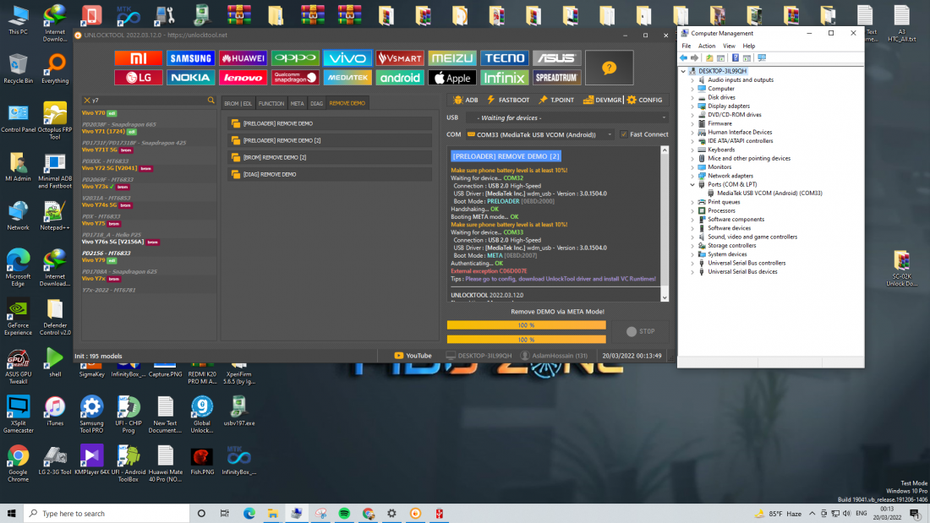Open the Qualcomm Snapdragon tile
The height and width of the screenshot is (523, 930).
(x=295, y=78)
